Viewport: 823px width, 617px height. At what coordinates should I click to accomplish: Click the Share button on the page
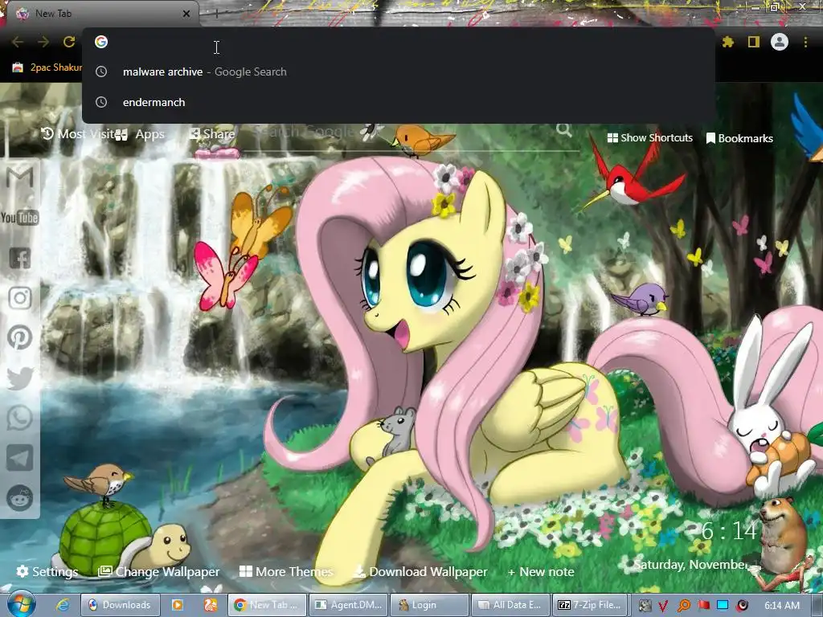point(212,134)
